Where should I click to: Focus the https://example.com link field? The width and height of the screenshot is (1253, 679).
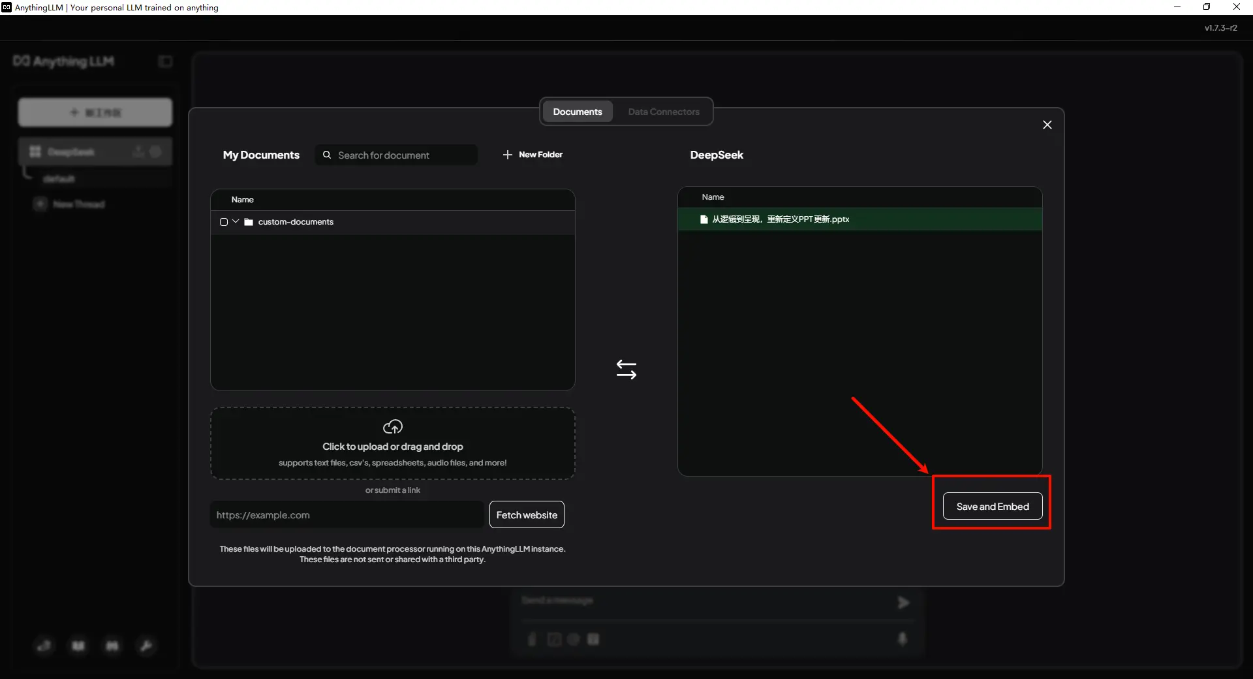tap(347, 514)
